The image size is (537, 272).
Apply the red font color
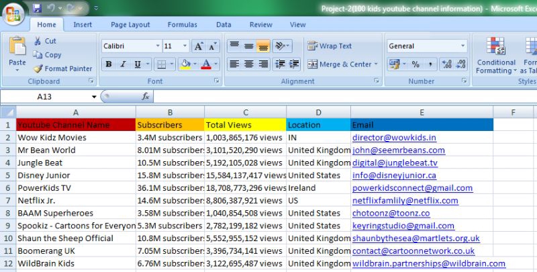(206, 64)
